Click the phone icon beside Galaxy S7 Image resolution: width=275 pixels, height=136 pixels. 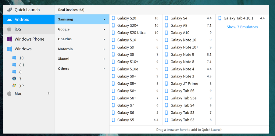click(113, 105)
